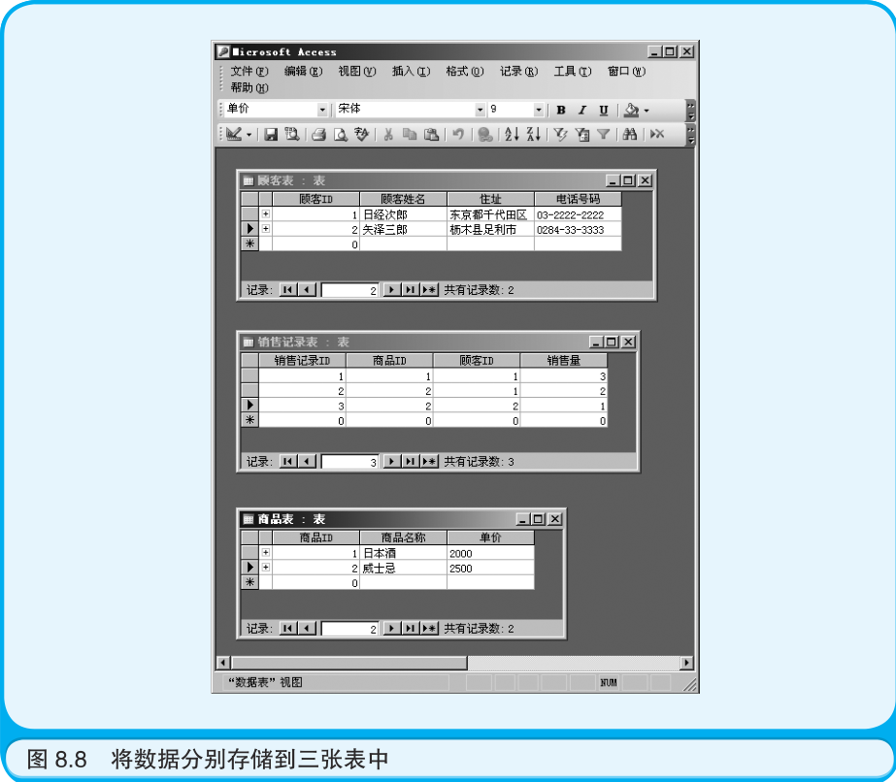This screenshot has height=782, width=896.
Task: Open the 插入(I) menu
Action: tap(411, 72)
